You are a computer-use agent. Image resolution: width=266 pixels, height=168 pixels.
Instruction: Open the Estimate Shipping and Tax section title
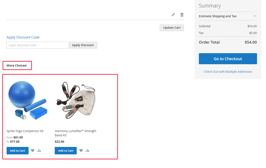(218, 16)
